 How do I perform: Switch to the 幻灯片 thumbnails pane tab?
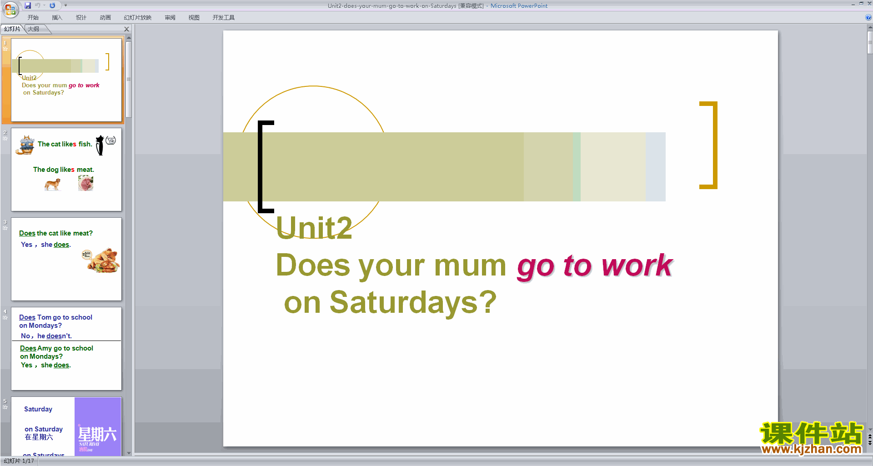pos(12,29)
